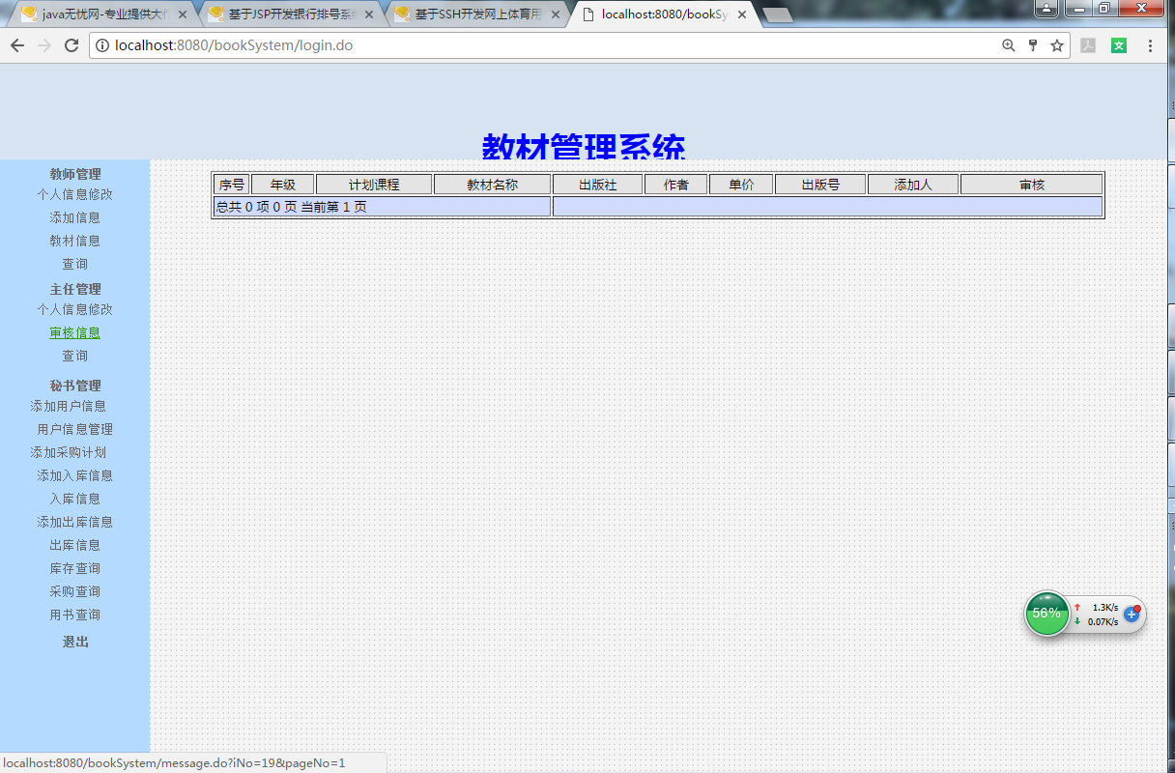Click the grayed Forward arrow
Viewport: 1175px width, 773px height.
coord(44,45)
